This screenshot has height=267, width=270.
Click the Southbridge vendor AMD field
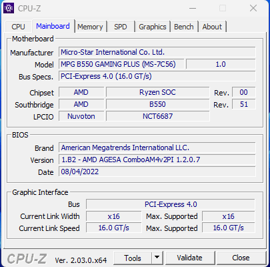(81, 104)
